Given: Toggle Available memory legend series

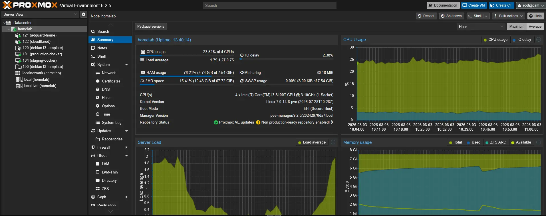Looking at the screenshot, I should [x=521, y=142].
